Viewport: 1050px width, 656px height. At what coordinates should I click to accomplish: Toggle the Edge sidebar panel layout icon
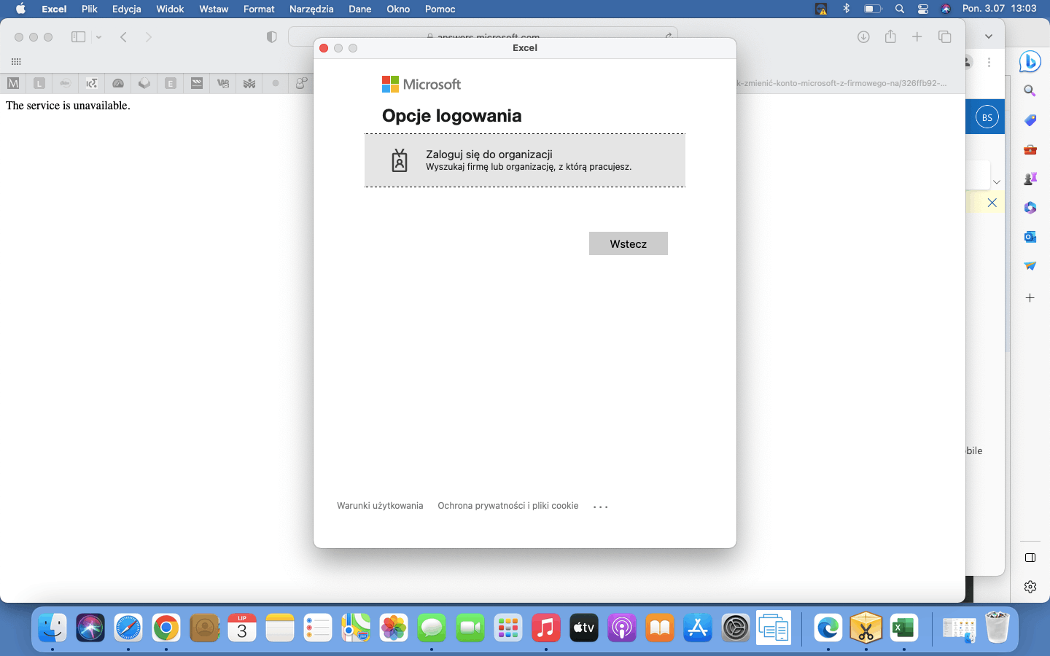[1030, 558]
